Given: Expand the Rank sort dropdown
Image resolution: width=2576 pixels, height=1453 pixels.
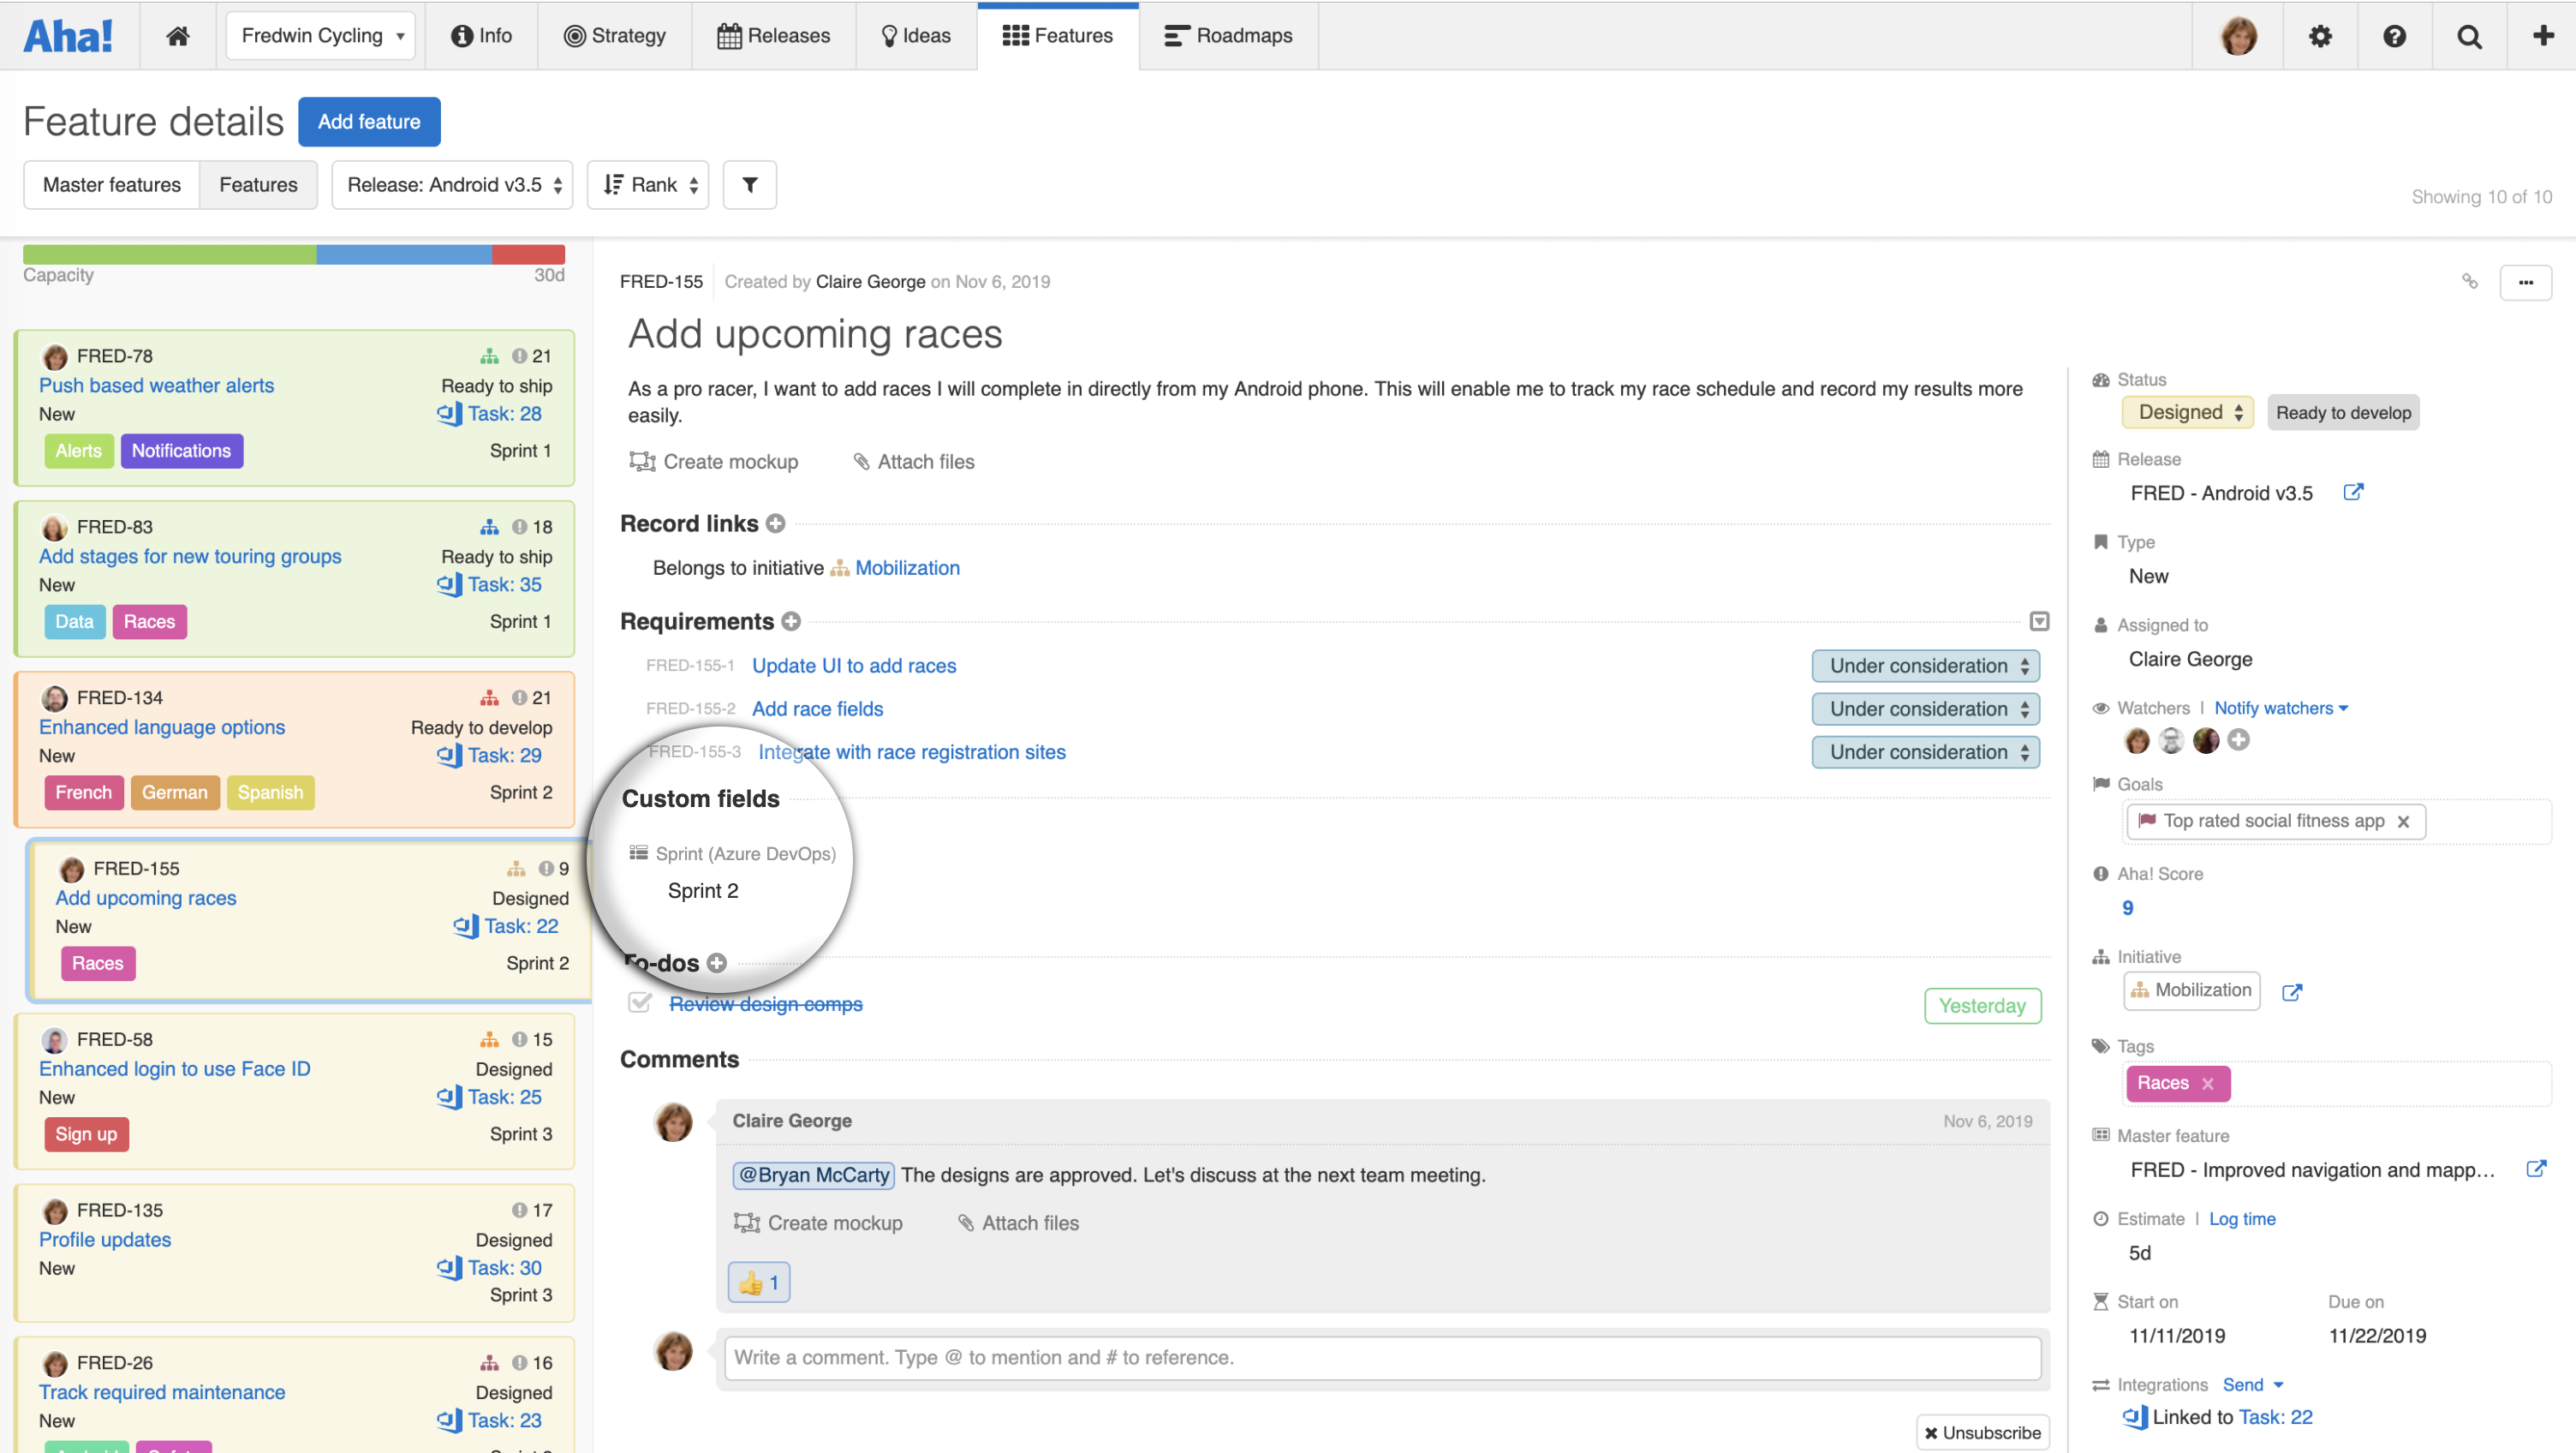Looking at the screenshot, I should (x=647, y=184).
